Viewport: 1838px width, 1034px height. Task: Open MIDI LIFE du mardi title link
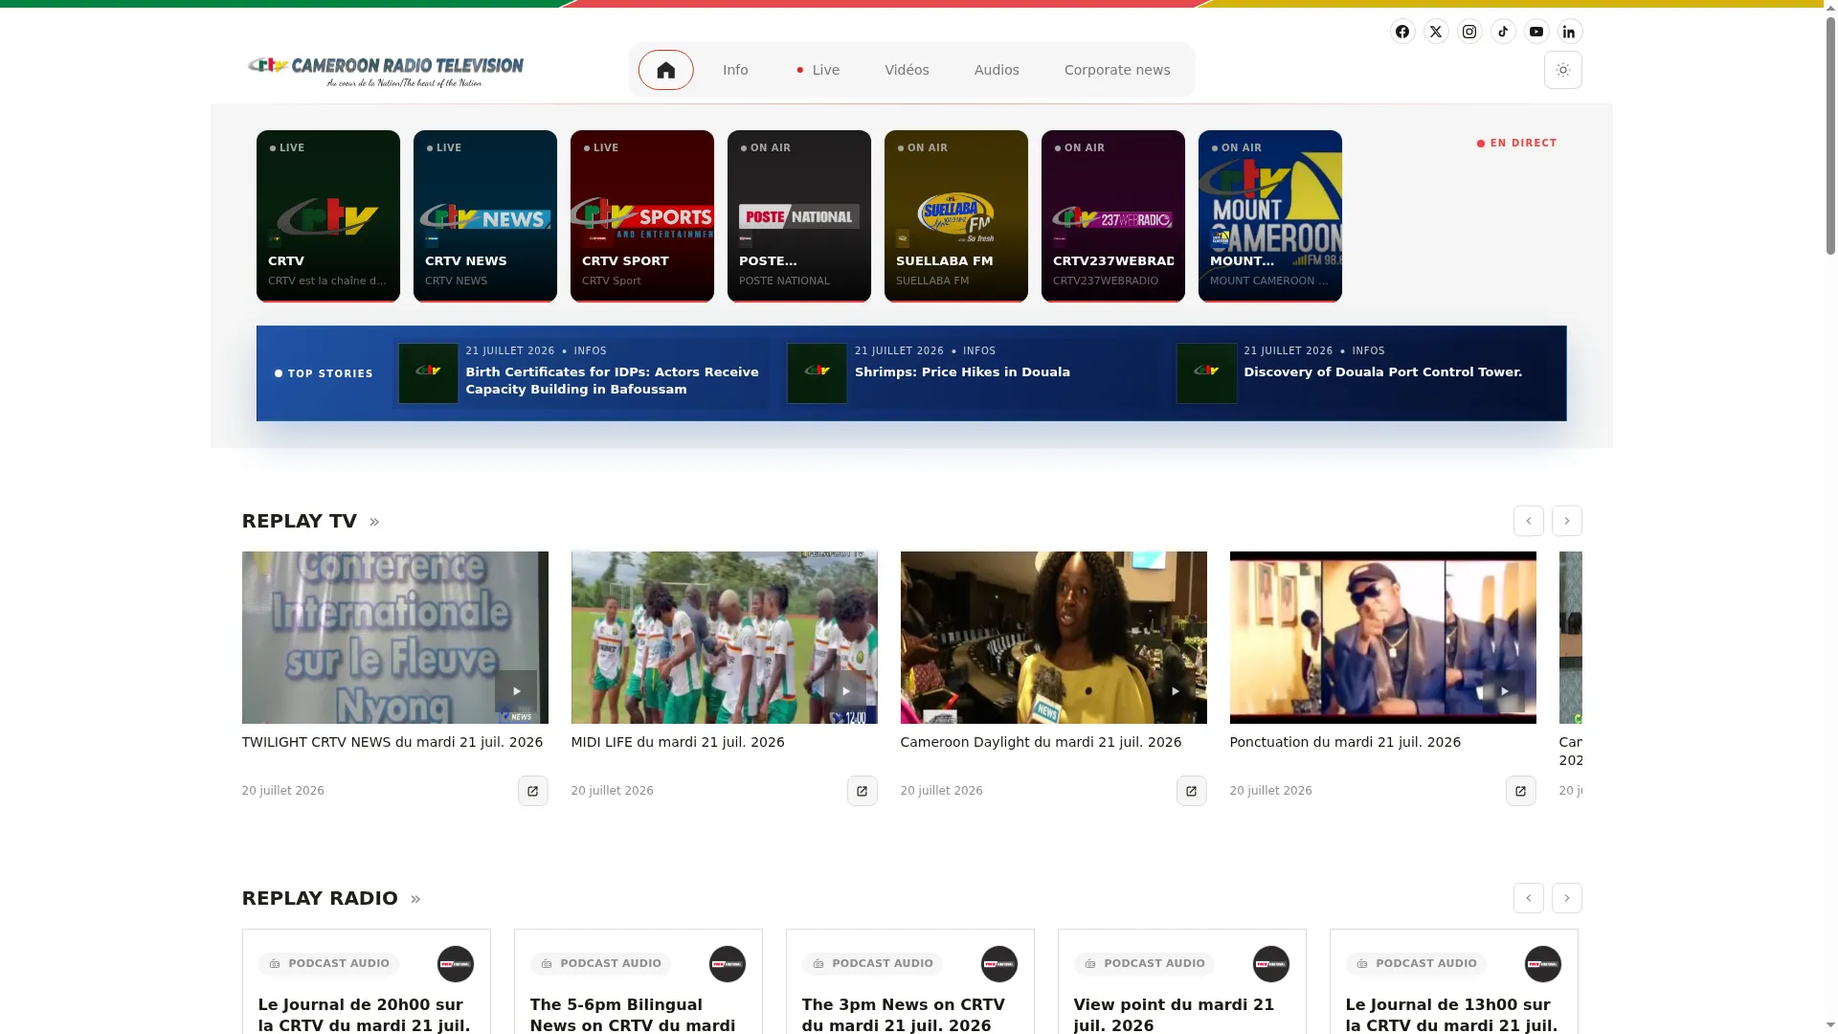[678, 742]
